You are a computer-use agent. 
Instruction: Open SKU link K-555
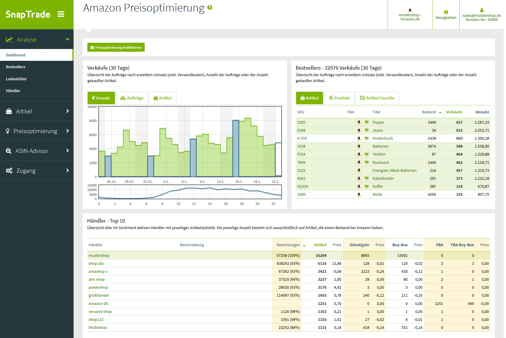(302, 138)
